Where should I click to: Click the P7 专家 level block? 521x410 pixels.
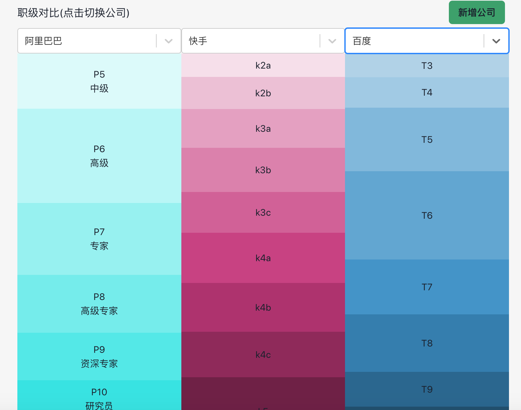tap(99, 239)
